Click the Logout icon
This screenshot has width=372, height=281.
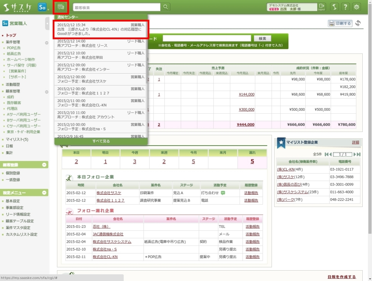[x=321, y=7]
